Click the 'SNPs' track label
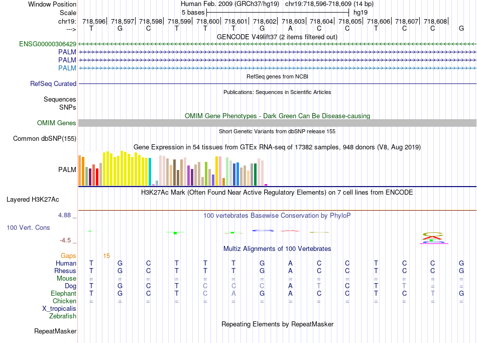The image size is (477, 343). [68, 107]
